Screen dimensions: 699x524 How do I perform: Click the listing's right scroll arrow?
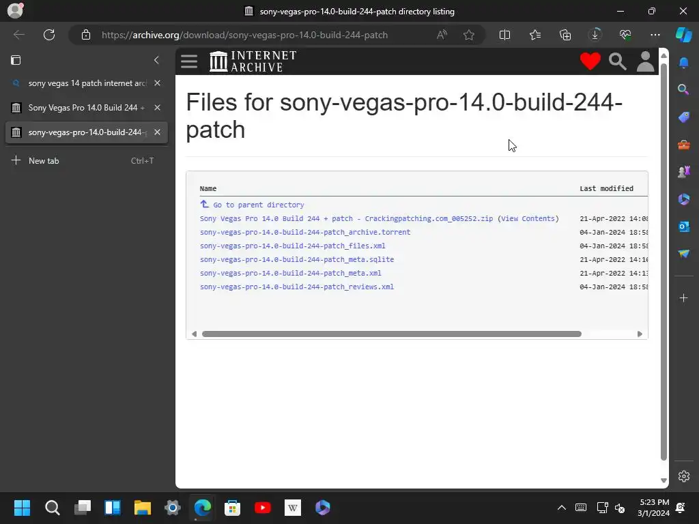point(640,334)
